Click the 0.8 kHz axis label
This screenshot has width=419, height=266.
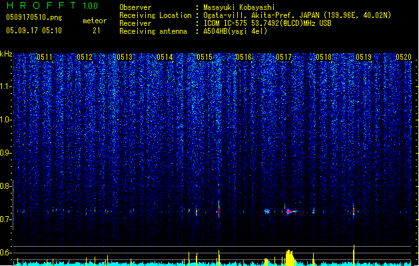[x=6, y=186]
